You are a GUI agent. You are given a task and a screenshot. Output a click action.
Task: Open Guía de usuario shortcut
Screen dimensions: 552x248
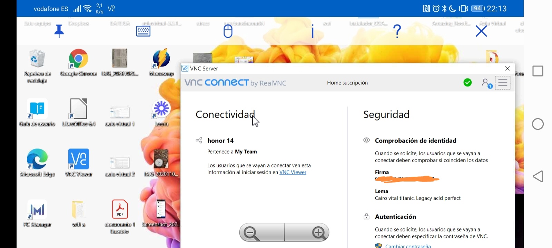[x=37, y=113]
